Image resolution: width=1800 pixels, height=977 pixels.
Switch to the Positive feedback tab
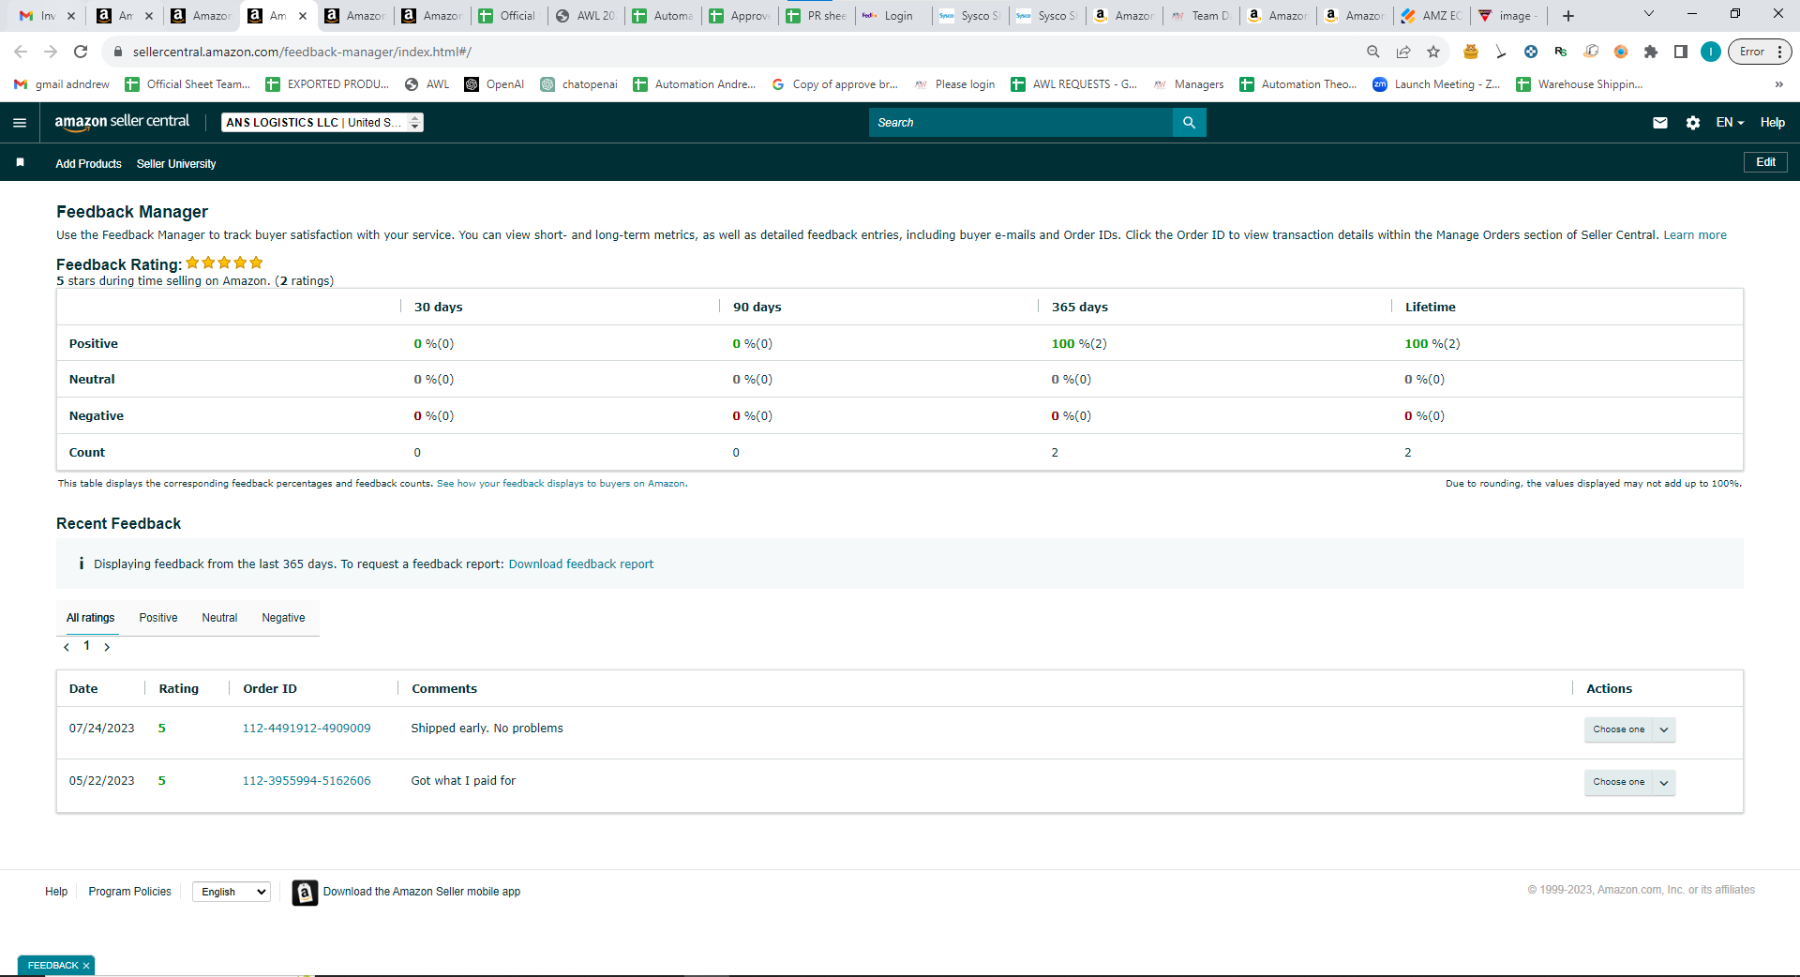158,618
